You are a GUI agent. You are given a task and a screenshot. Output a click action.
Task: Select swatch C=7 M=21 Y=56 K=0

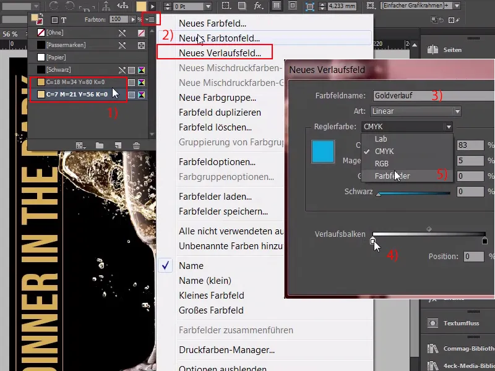click(88, 95)
